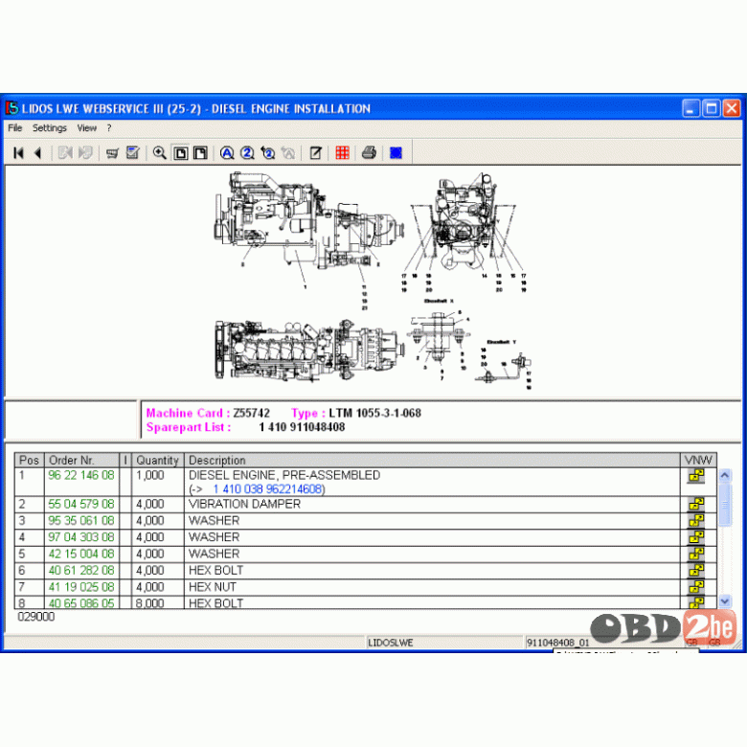Click the blue square icon

coord(396,153)
